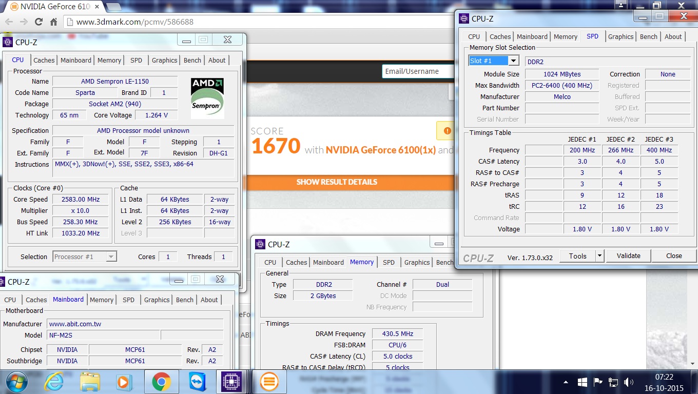Open About tab in CPU-Z CPU window
The height and width of the screenshot is (394, 698).
point(217,60)
